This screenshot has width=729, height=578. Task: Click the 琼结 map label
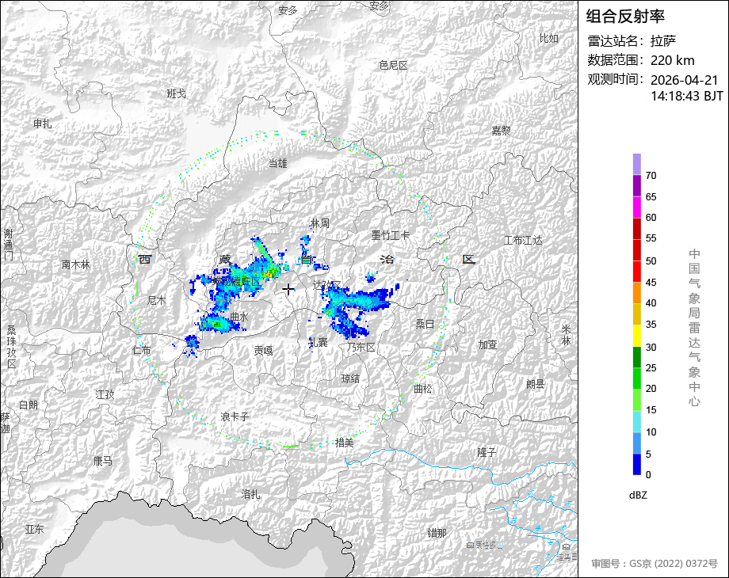[350, 378]
